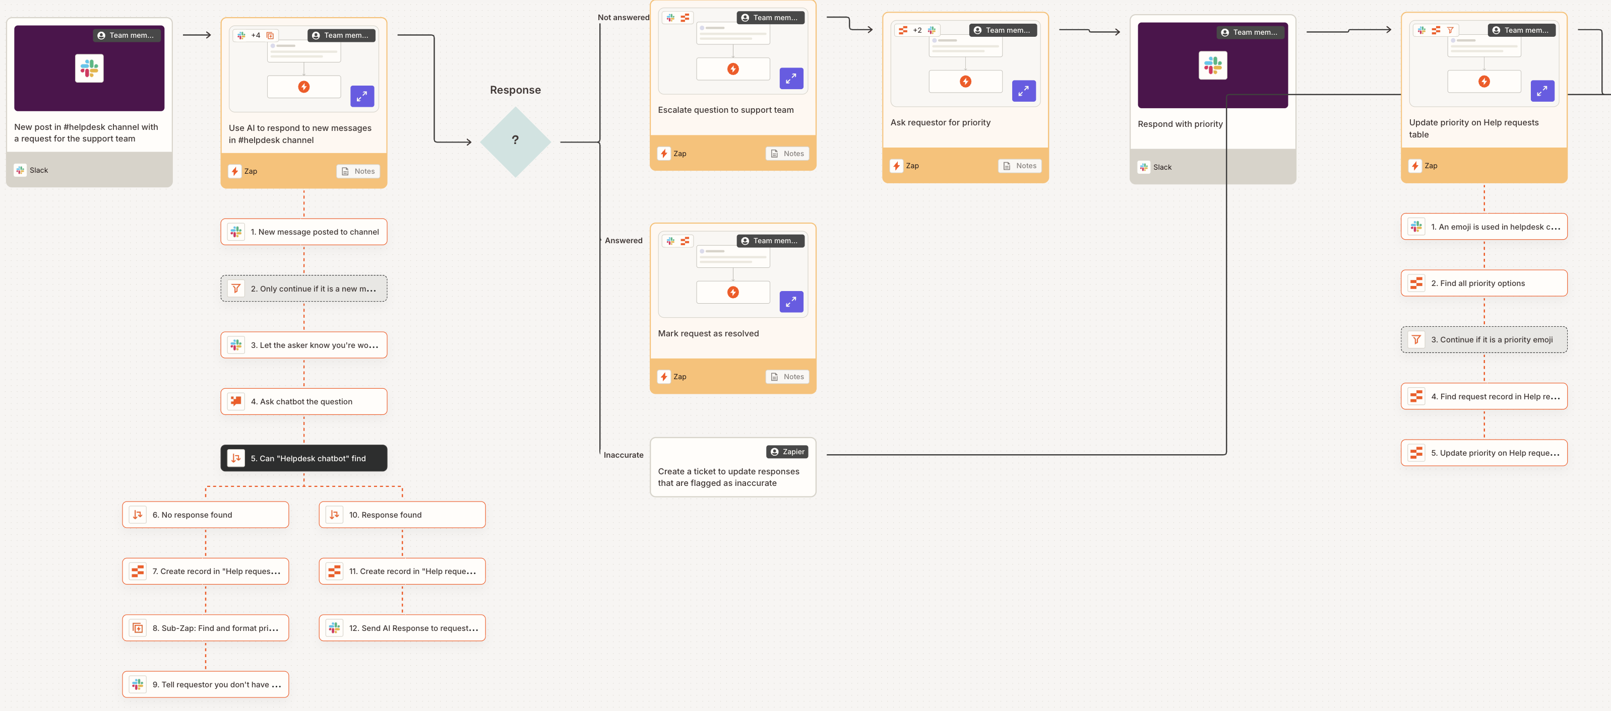
Task: Click the filter icon on step 2 'Only continue'
Action: [236, 288]
